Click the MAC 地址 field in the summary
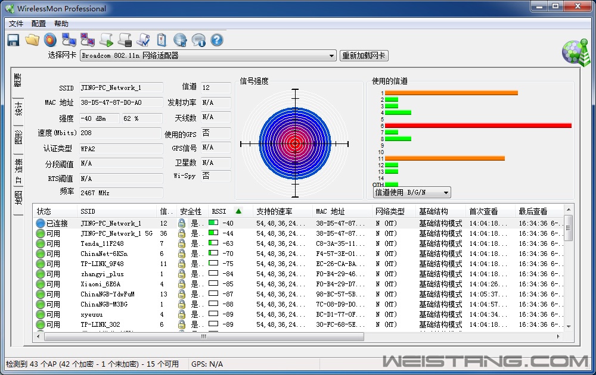This screenshot has height=375, width=596. tap(121, 102)
